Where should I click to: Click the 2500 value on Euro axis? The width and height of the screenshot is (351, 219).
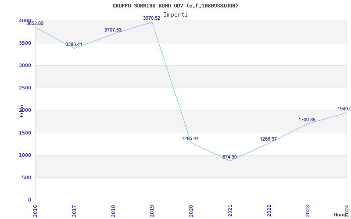pos(25,88)
